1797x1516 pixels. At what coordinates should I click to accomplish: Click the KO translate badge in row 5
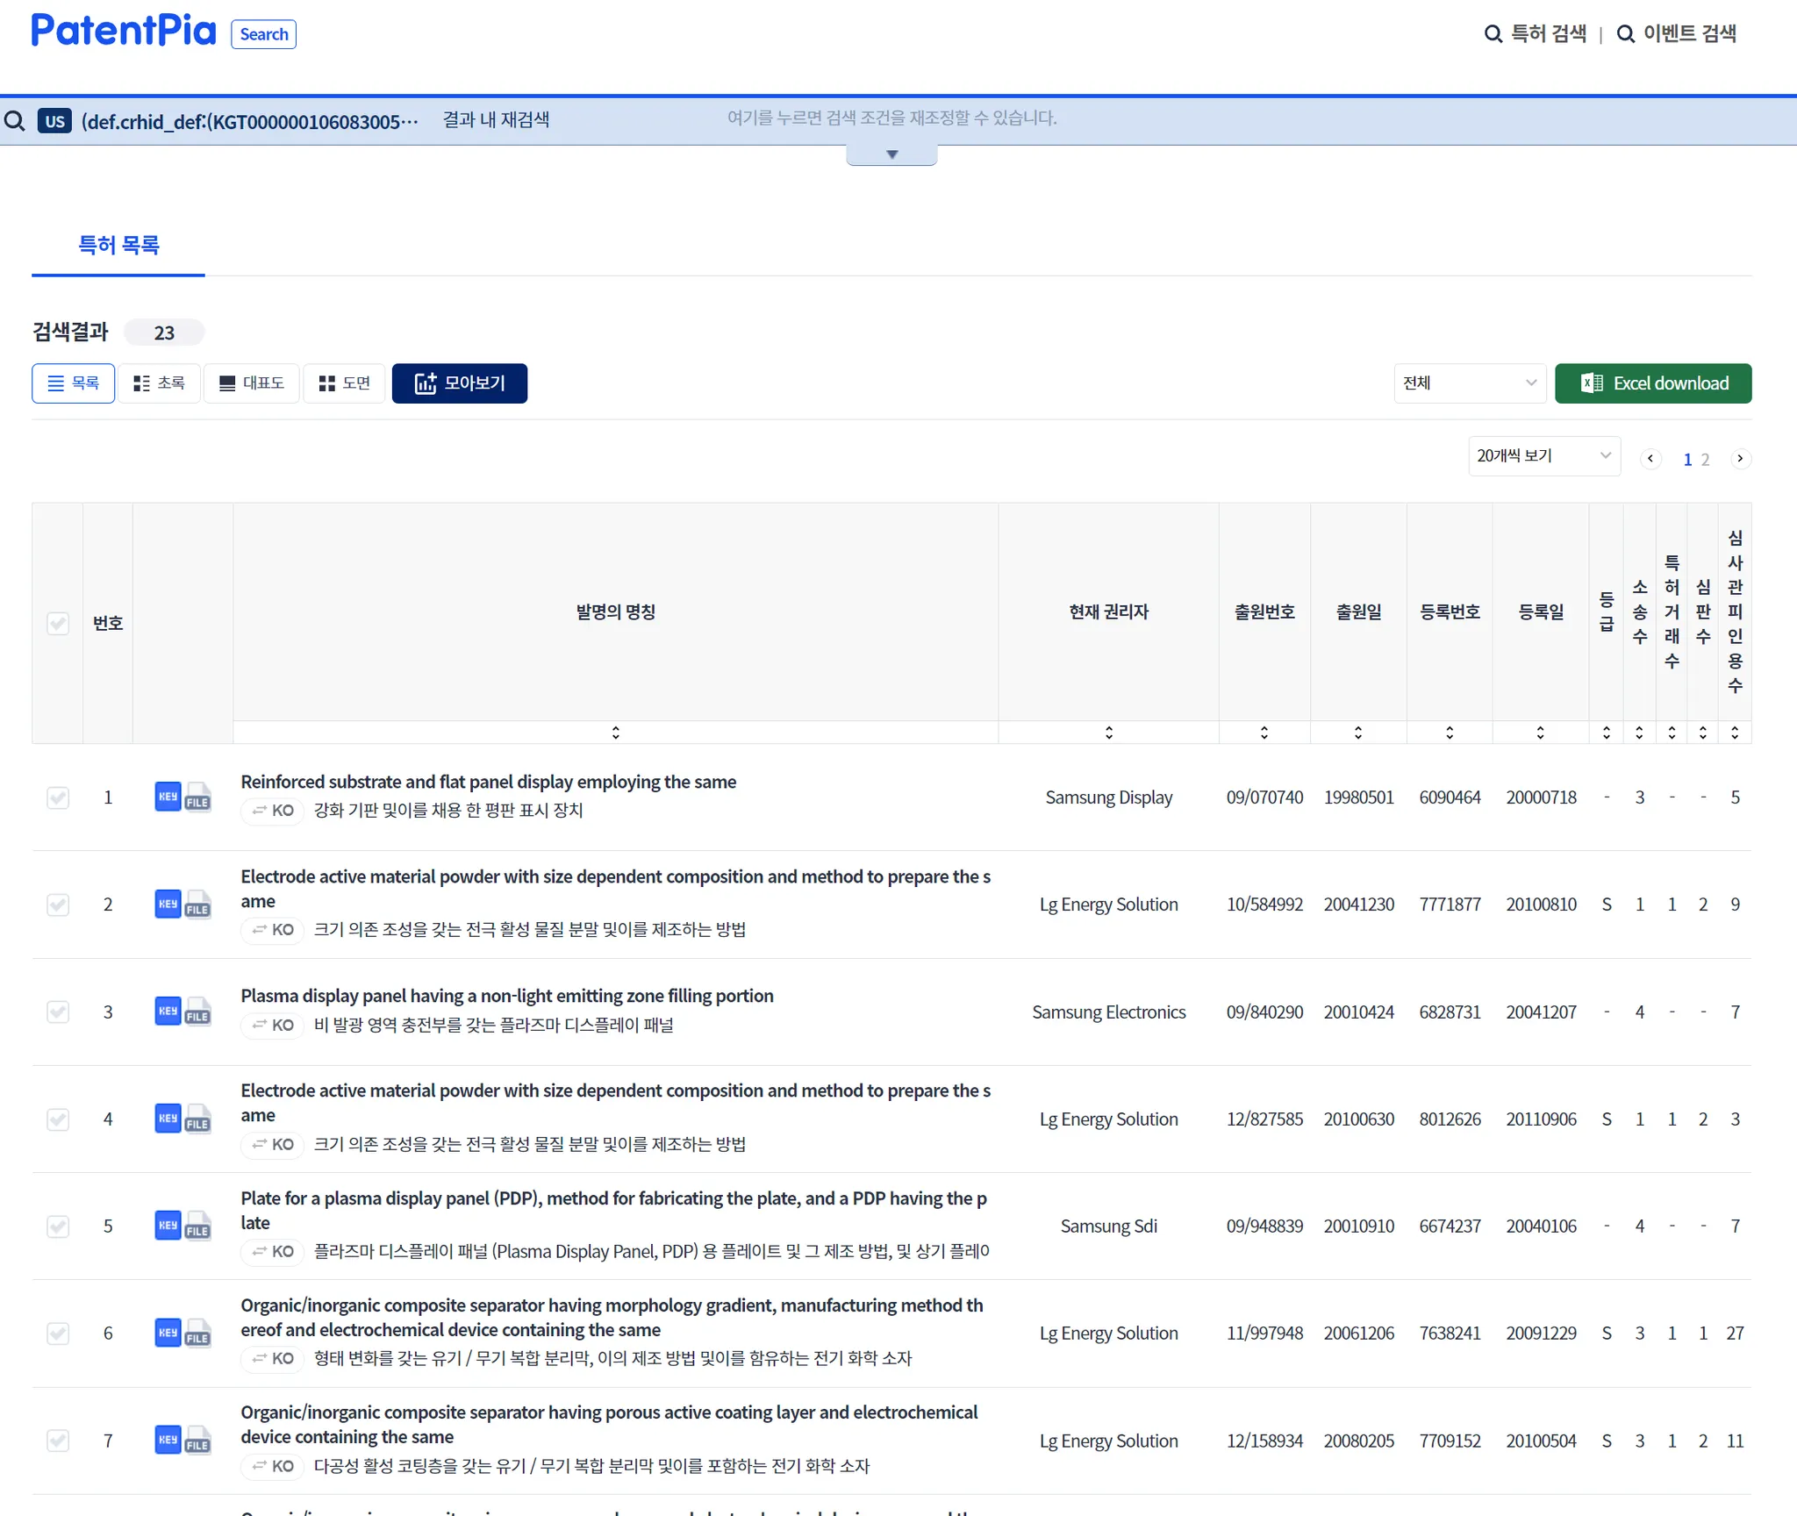tap(273, 1252)
